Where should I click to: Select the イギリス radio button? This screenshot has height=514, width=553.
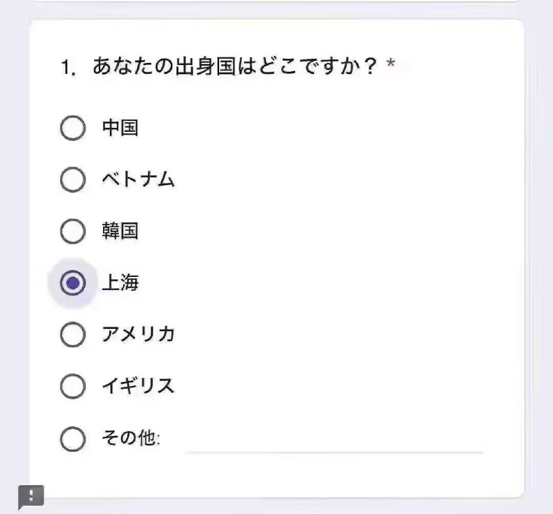pyautogui.click(x=73, y=386)
